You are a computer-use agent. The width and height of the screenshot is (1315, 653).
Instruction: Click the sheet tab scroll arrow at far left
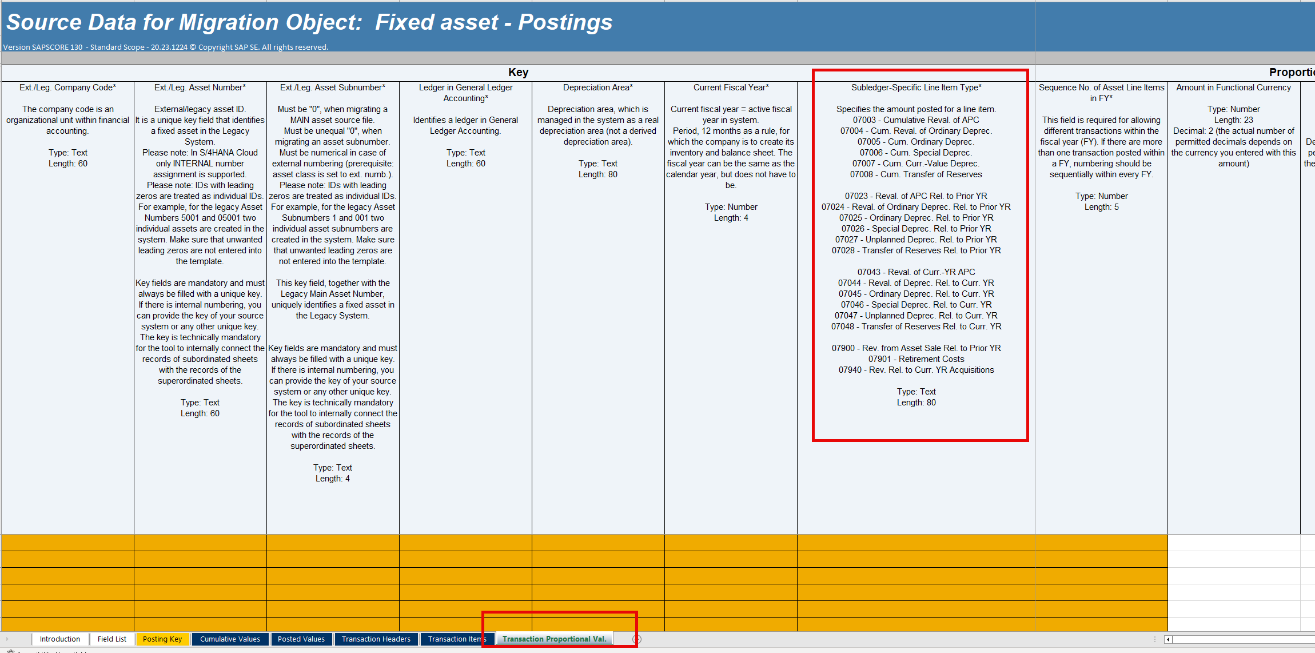pos(7,639)
